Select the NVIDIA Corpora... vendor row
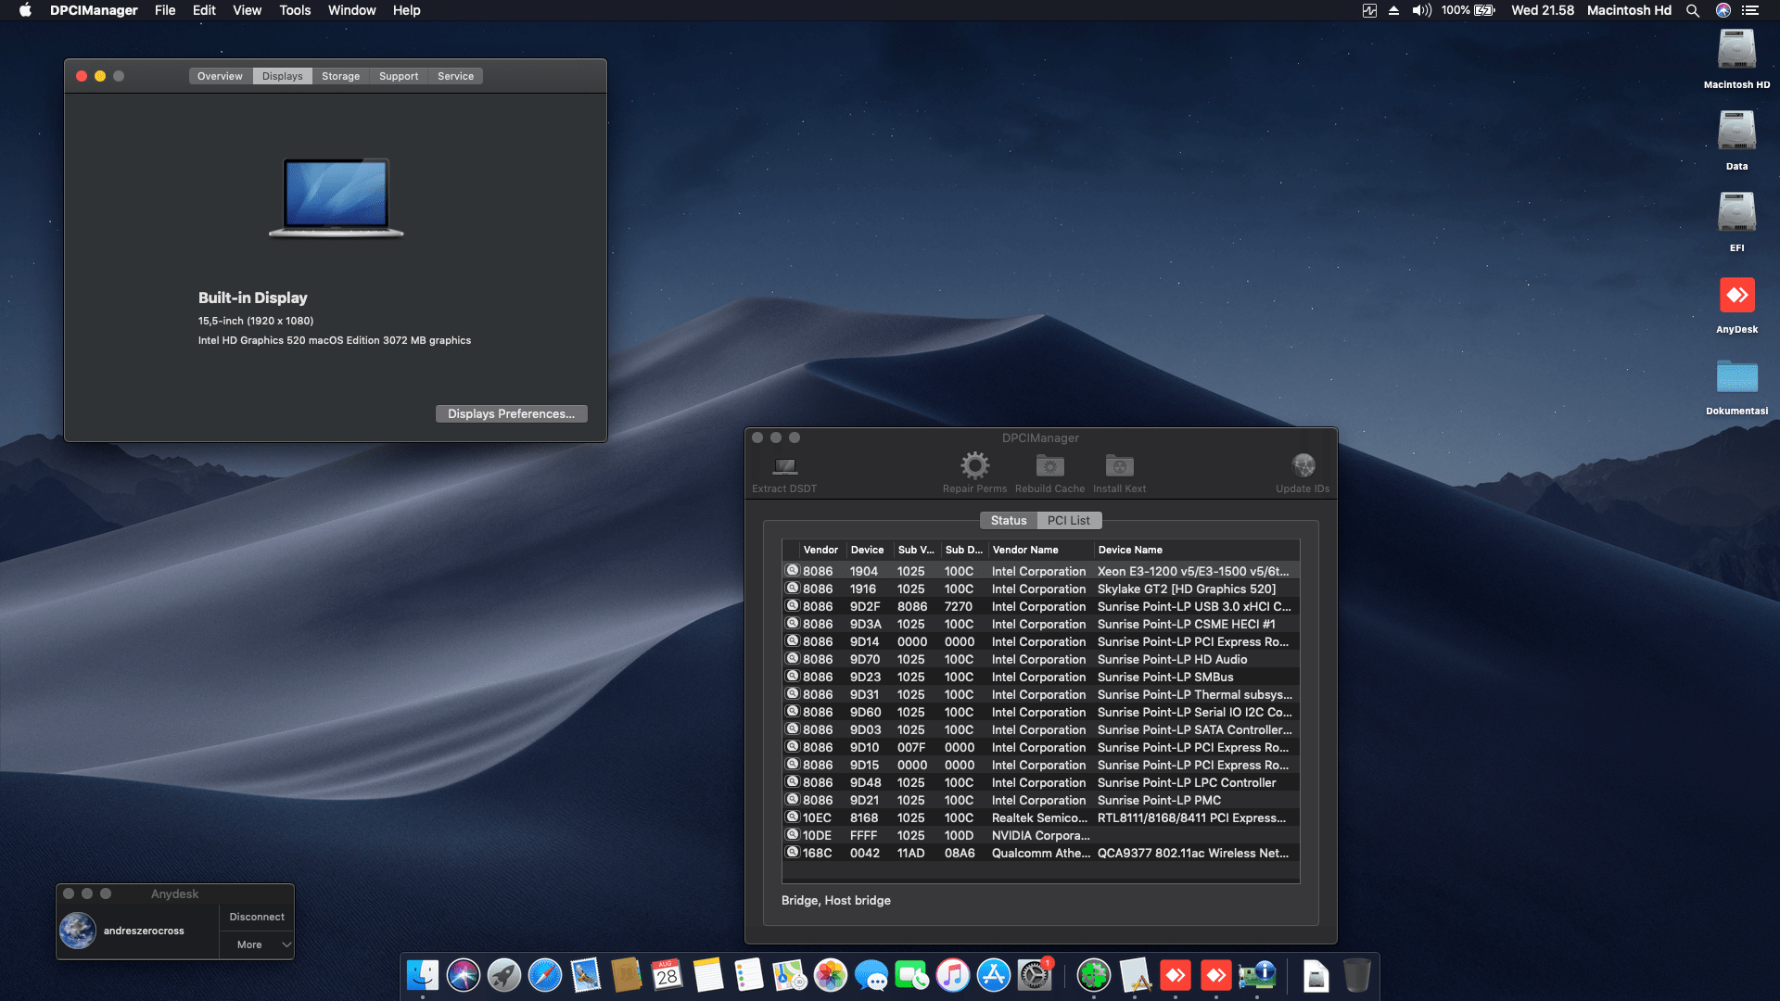The width and height of the screenshot is (1780, 1001). point(1040,836)
